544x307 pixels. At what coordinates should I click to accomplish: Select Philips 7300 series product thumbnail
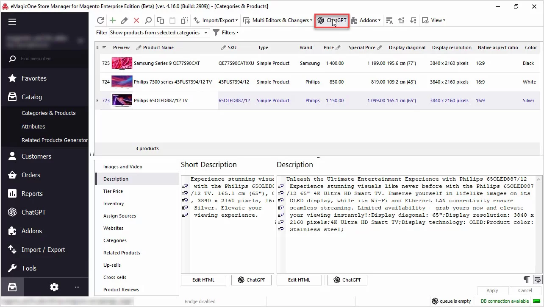[122, 82]
